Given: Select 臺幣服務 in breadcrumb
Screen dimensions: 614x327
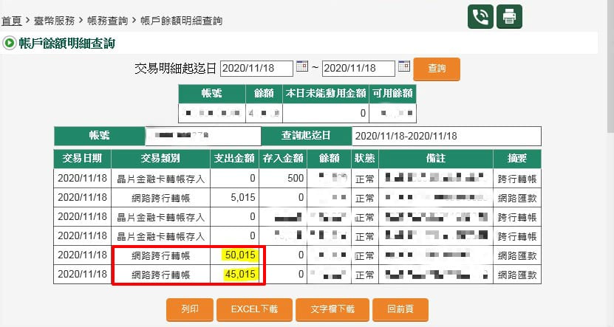Looking at the screenshot, I should pyautogui.click(x=54, y=21).
